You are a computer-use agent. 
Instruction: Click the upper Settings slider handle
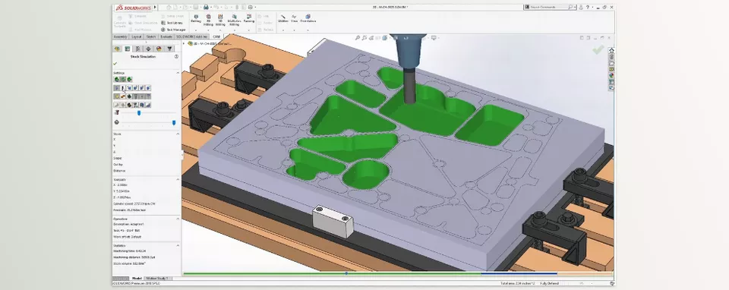[139, 113]
